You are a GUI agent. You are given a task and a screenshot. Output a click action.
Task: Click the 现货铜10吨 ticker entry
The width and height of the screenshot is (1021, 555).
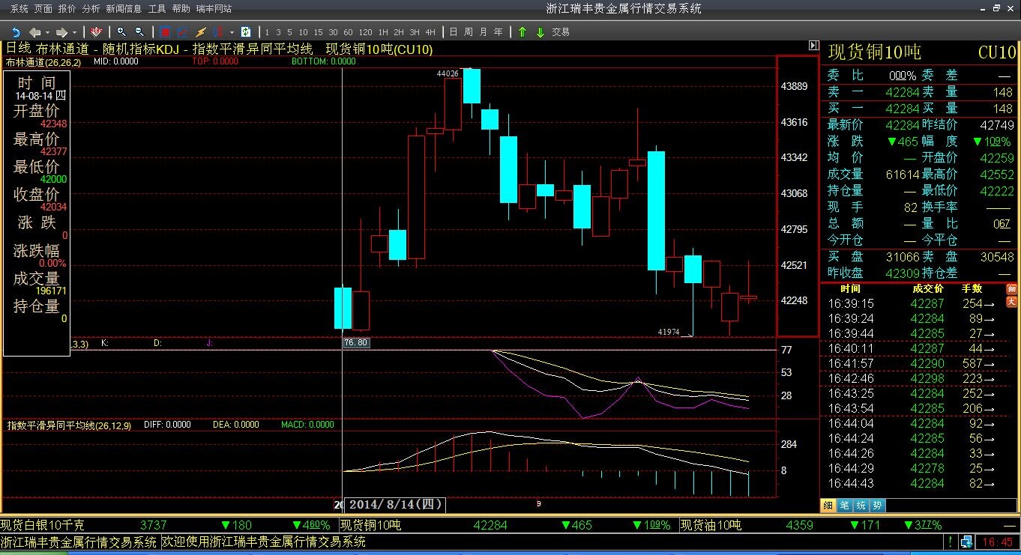(x=371, y=525)
